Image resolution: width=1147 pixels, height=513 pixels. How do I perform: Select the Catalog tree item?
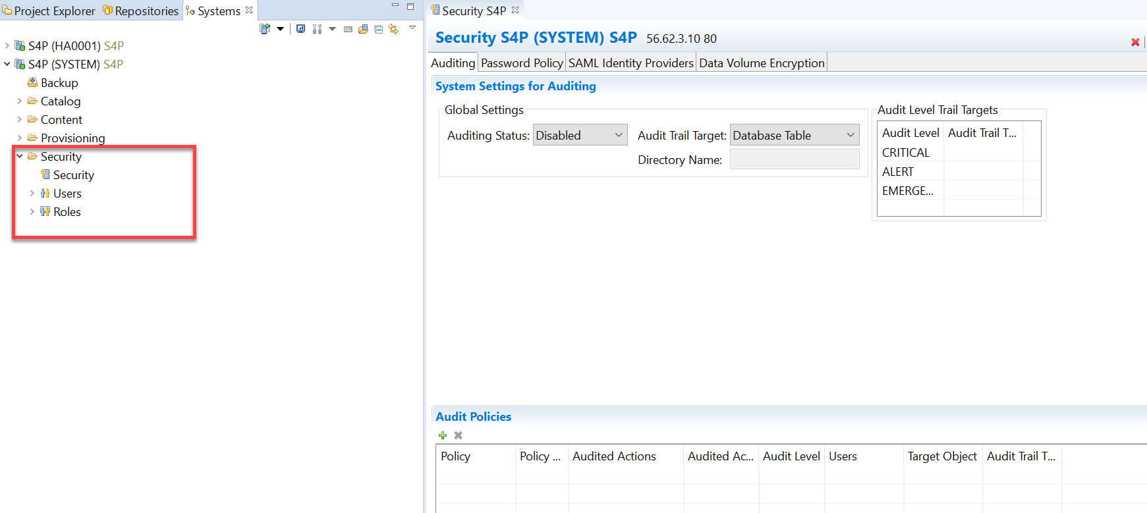point(54,101)
